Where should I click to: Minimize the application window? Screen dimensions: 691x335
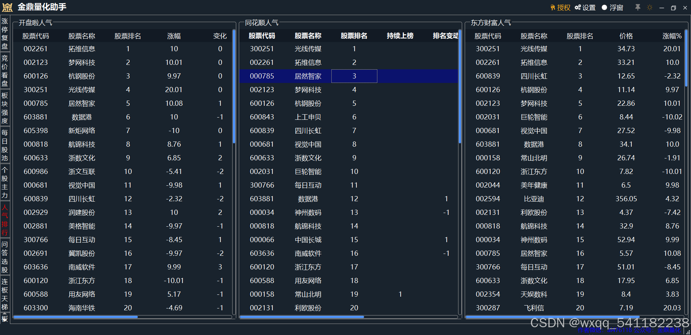pos(662,8)
